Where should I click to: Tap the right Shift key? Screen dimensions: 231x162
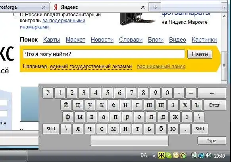coord(200,129)
